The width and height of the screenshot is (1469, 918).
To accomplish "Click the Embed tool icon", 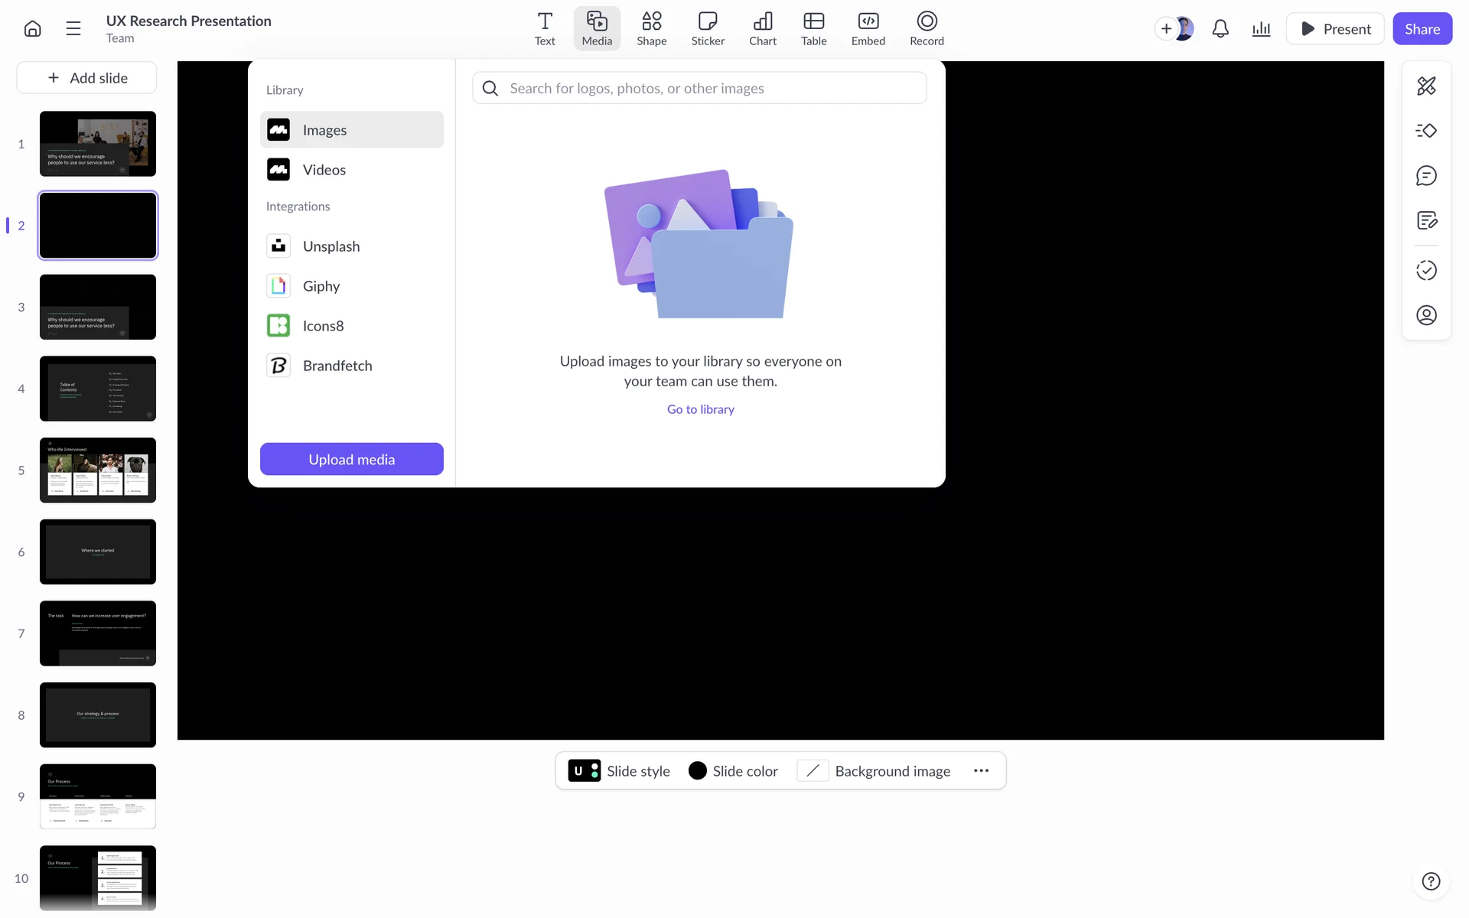I will 868,28.
